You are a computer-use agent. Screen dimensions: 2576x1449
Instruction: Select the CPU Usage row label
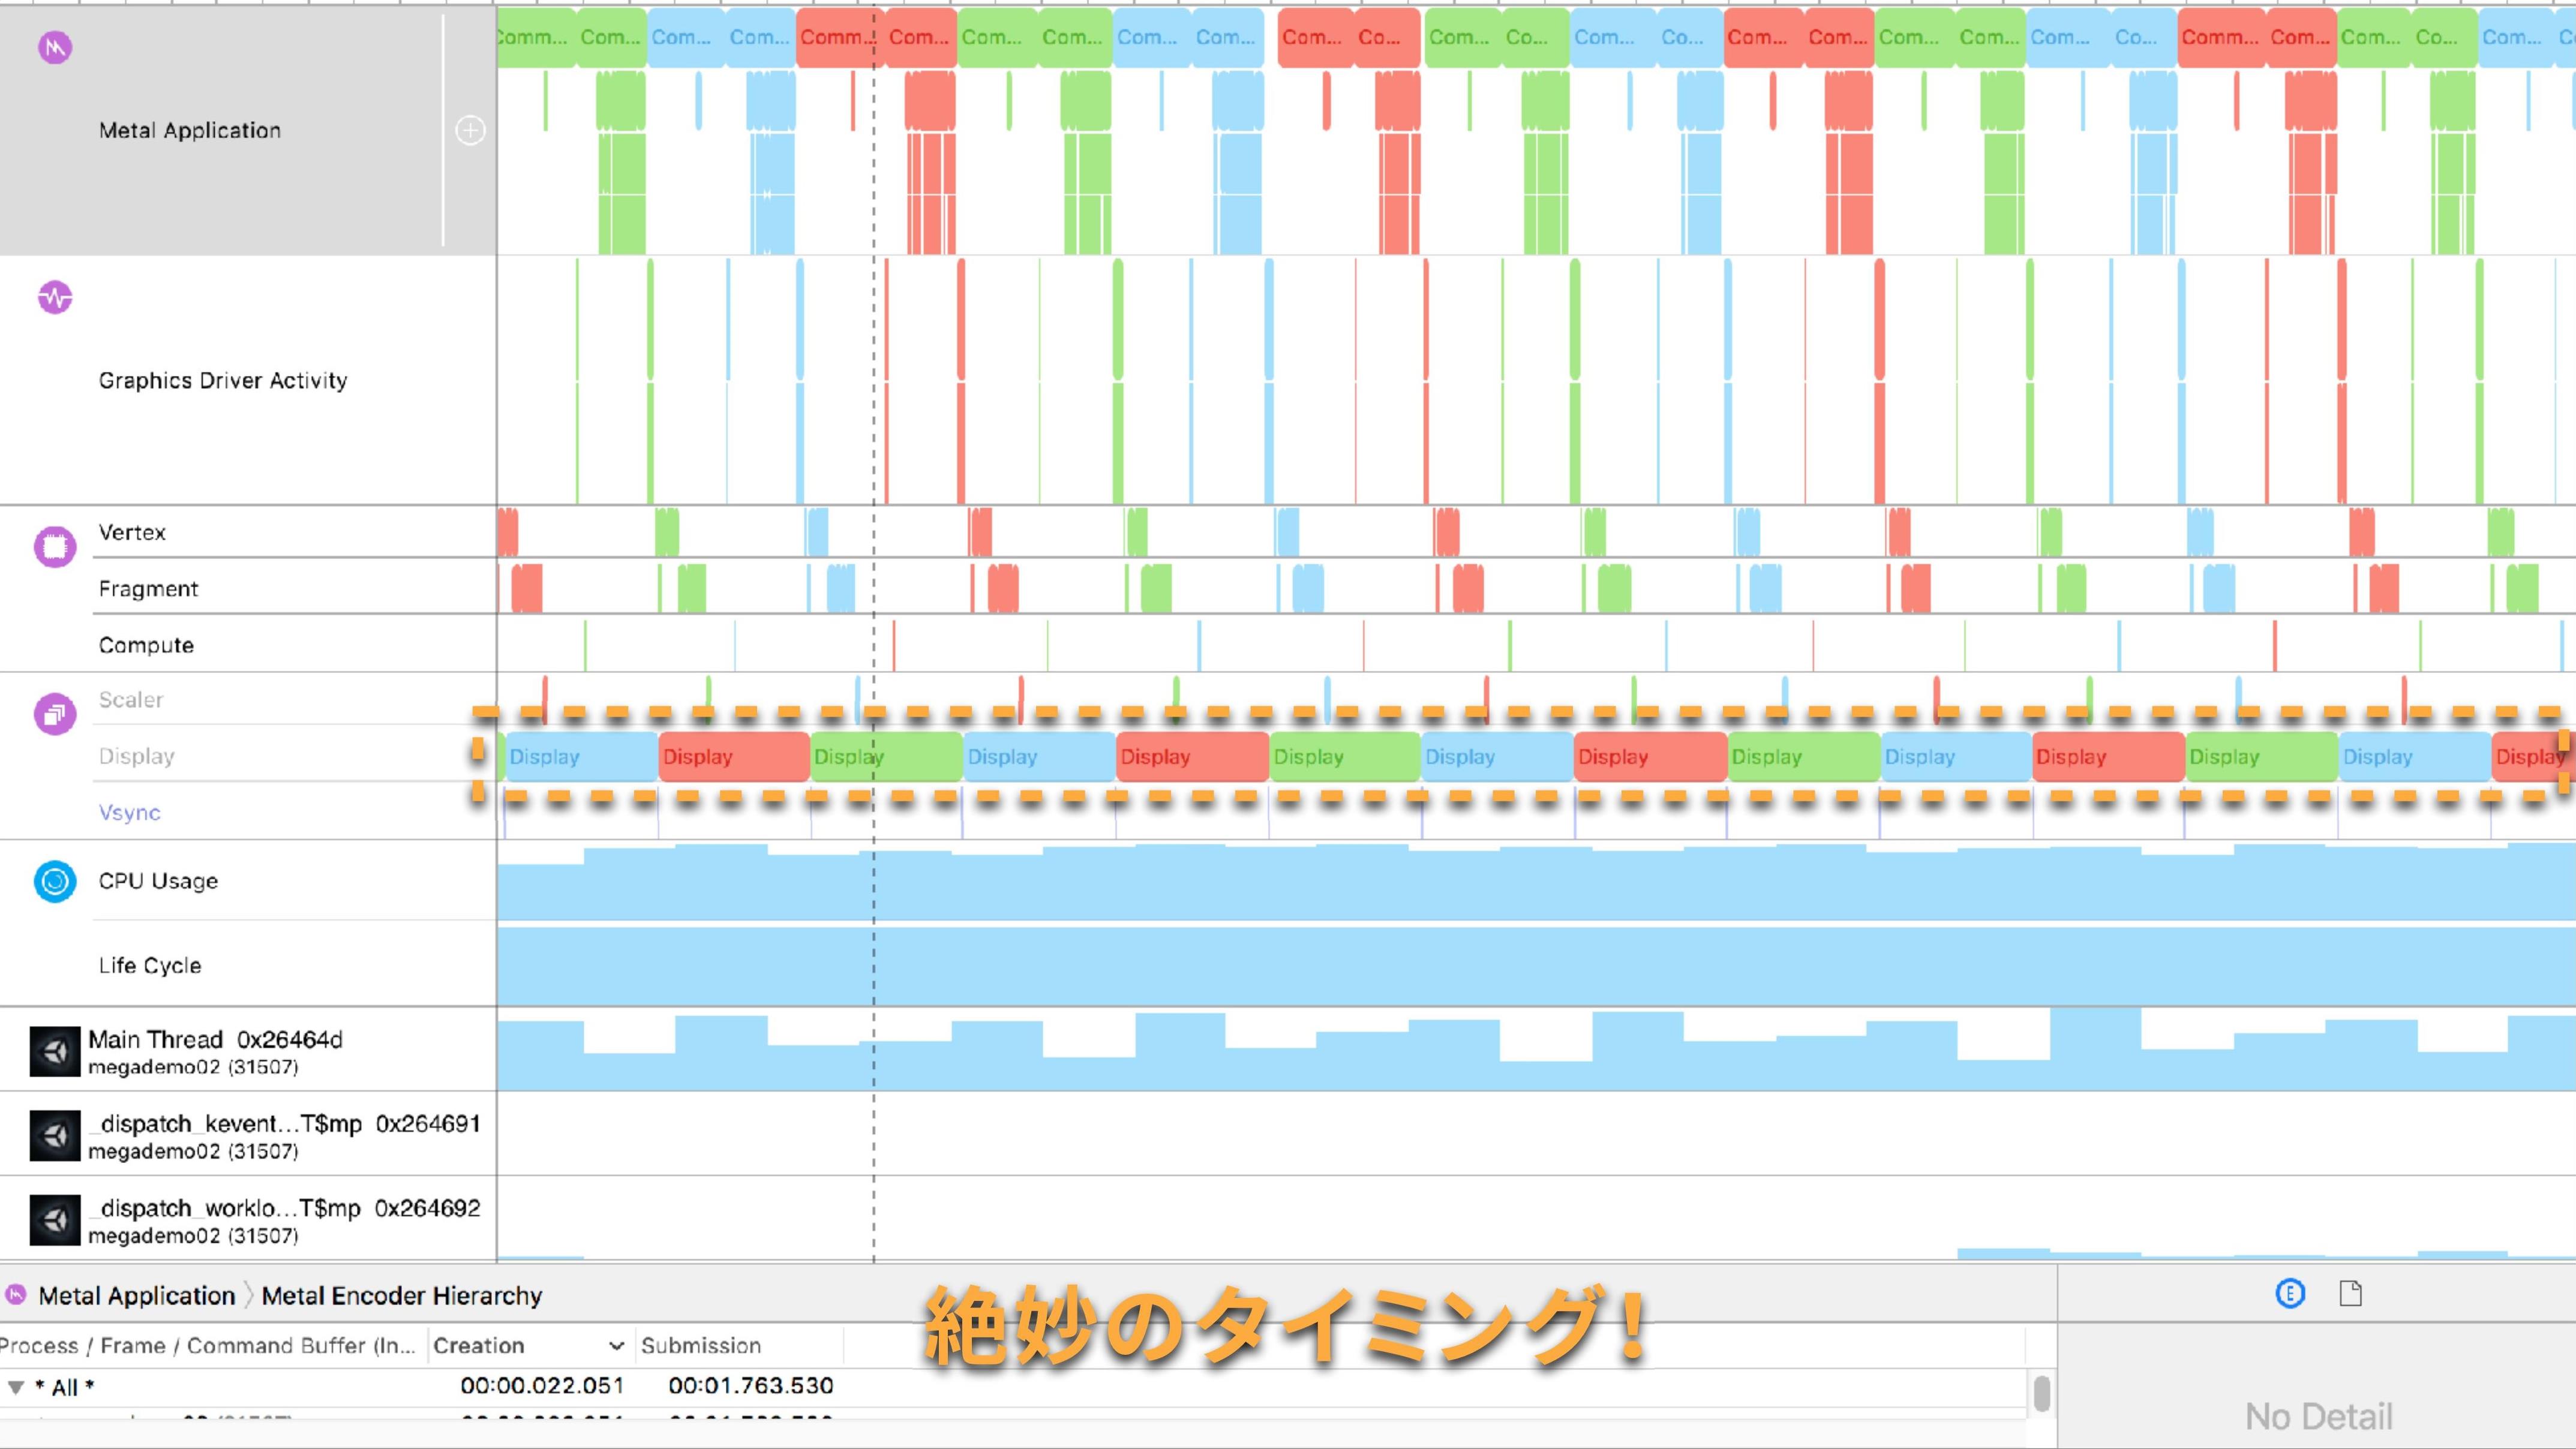(158, 881)
